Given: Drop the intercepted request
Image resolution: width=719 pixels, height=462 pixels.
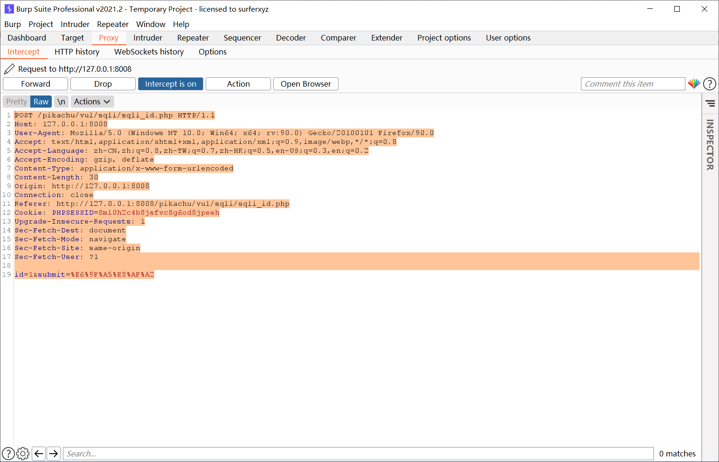Looking at the screenshot, I should [x=103, y=84].
